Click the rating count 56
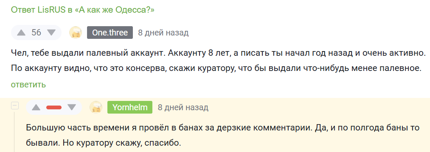The width and height of the screenshot is (430, 152). (36, 33)
